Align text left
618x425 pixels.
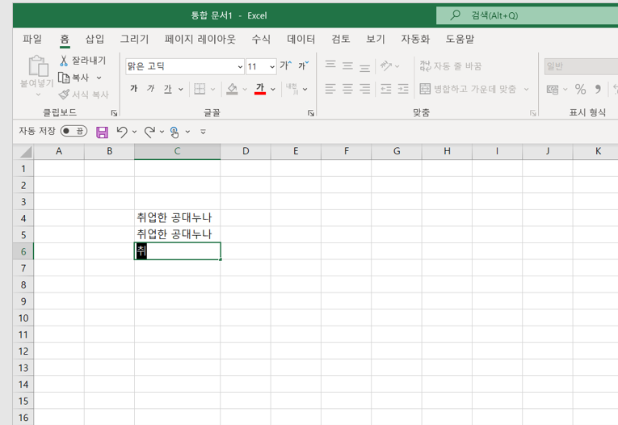point(330,89)
